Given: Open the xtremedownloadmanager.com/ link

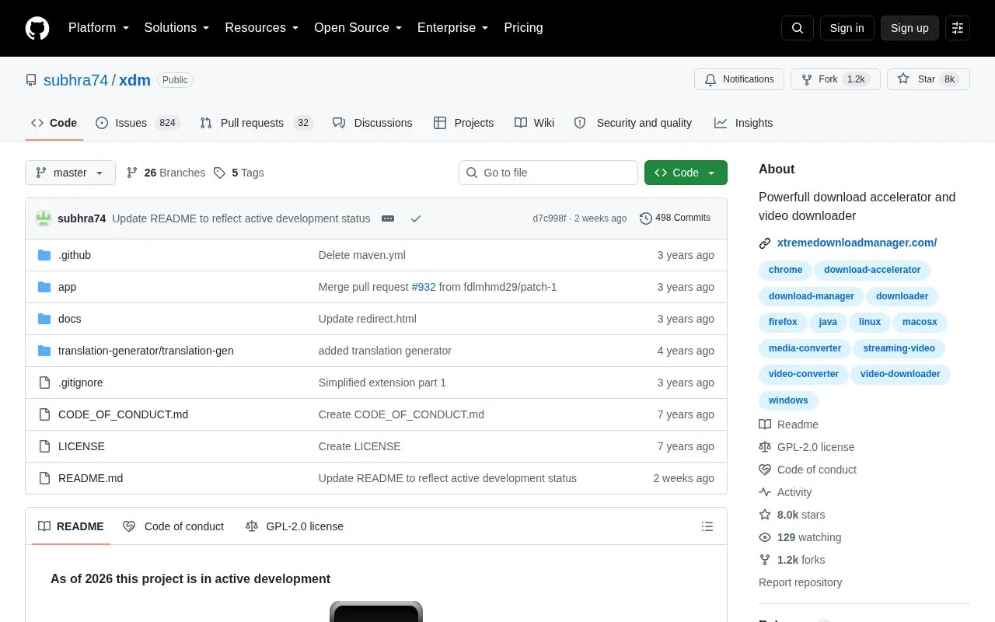Looking at the screenshot, I should click(x=857, y=243).
